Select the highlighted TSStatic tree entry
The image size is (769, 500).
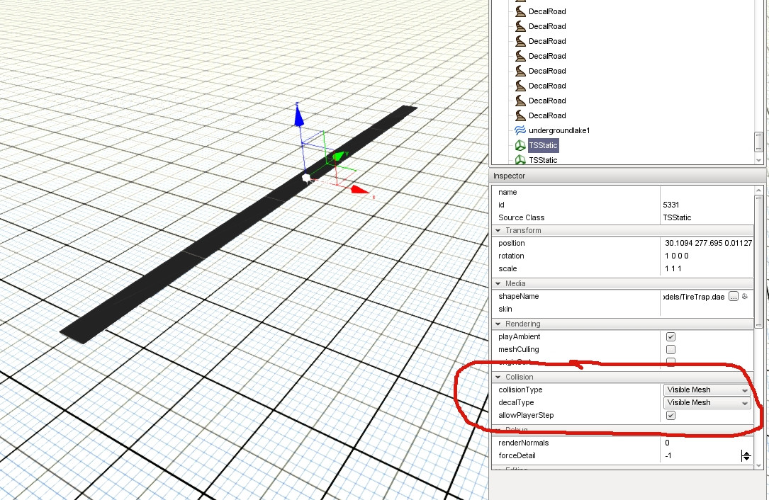(x=543, y=145)
